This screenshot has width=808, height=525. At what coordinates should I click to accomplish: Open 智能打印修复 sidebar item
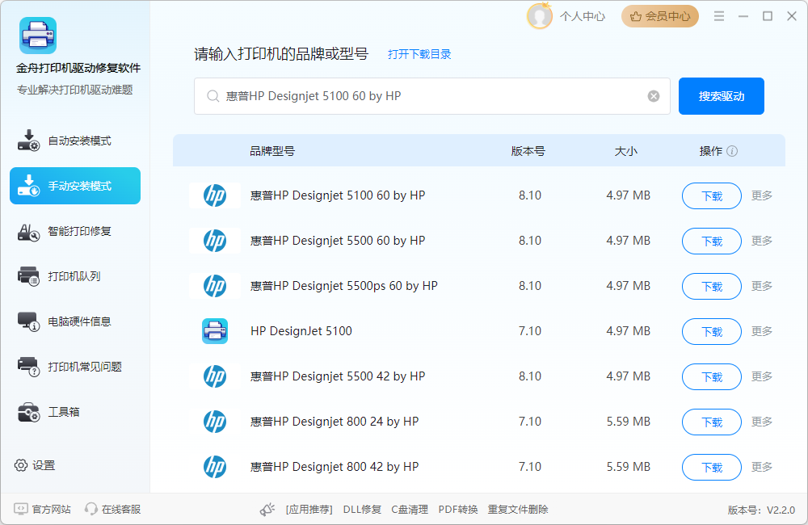point(75,231)
